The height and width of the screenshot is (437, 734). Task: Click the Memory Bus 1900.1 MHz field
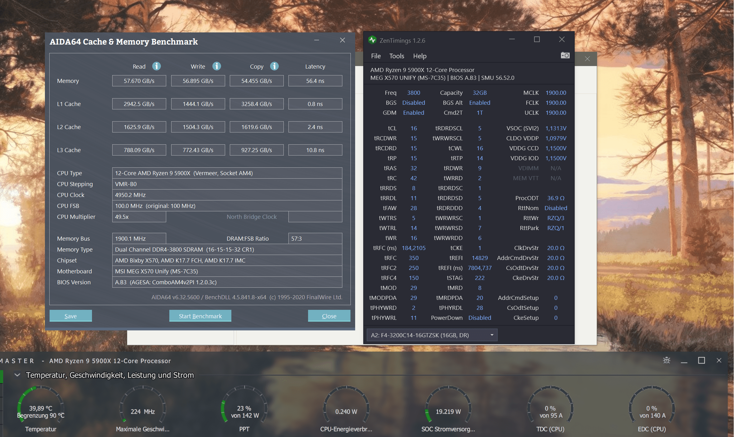pyautogui.click(x=139, y=238)
